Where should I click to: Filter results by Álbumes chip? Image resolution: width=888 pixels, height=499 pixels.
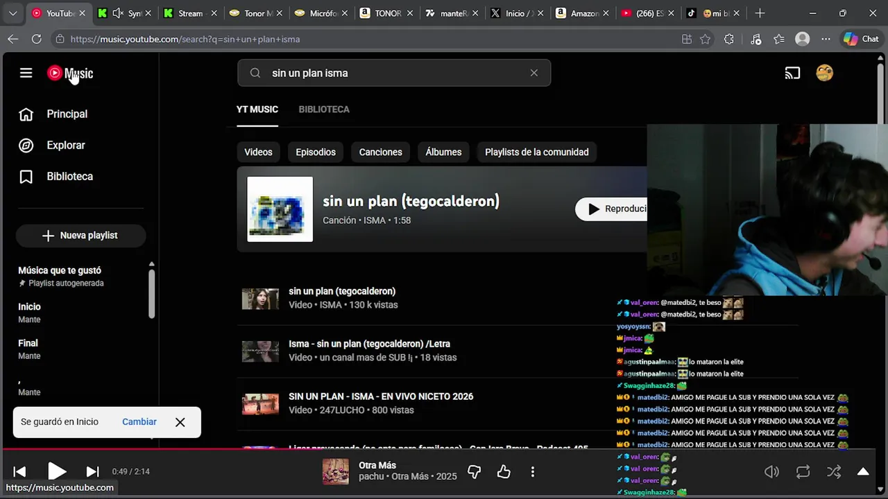[443, 152]
